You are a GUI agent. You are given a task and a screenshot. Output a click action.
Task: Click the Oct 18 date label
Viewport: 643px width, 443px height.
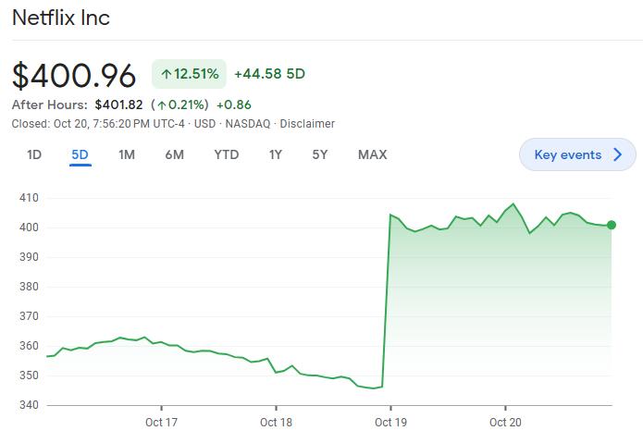276,423
